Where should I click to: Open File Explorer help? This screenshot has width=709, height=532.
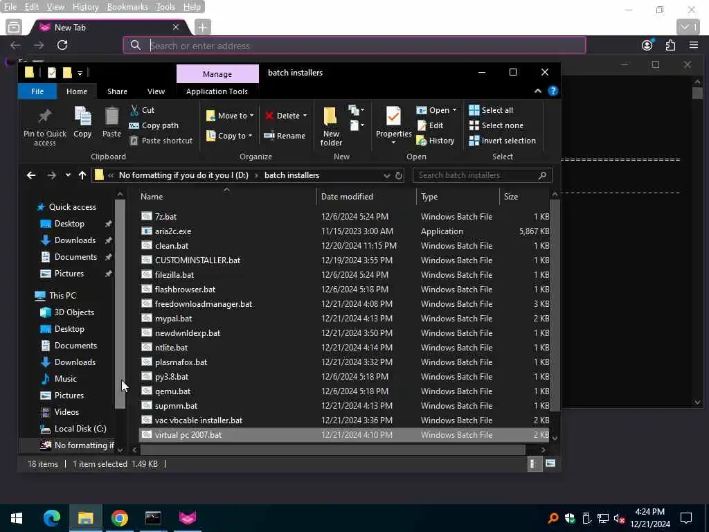tap(553, 91)
